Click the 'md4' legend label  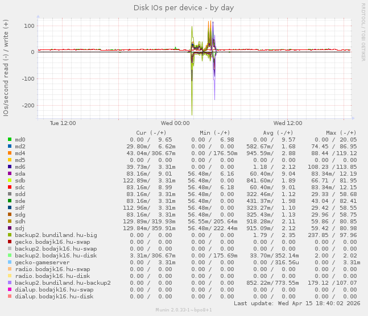tap(20, 153)
